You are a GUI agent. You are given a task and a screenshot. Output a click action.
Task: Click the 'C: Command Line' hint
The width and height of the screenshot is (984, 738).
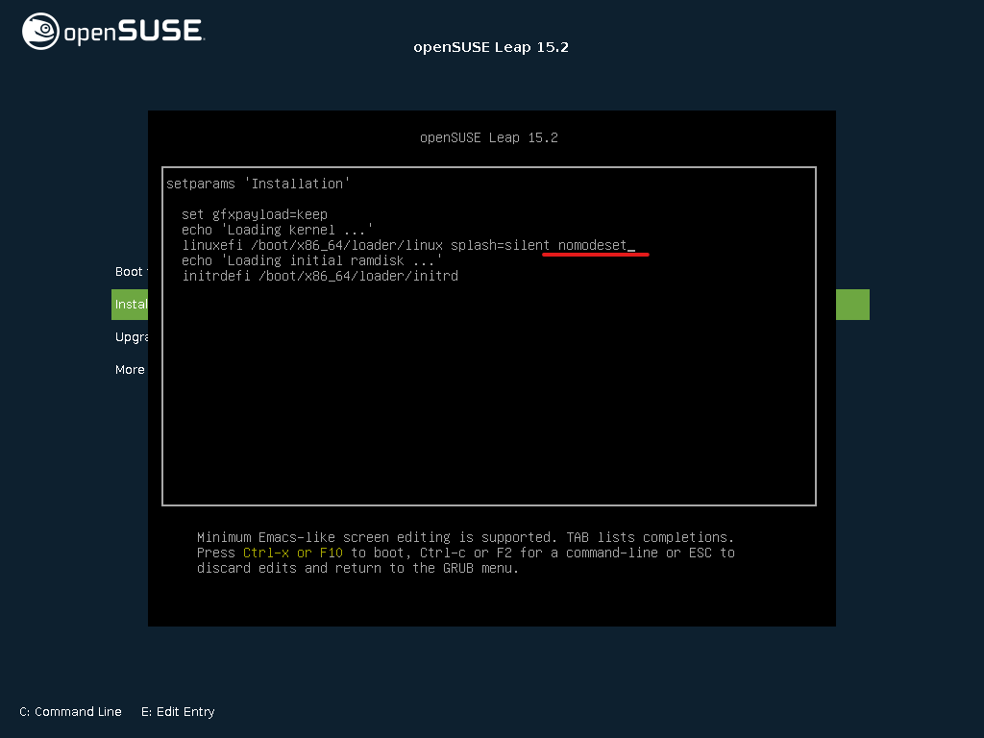point(70,712)
